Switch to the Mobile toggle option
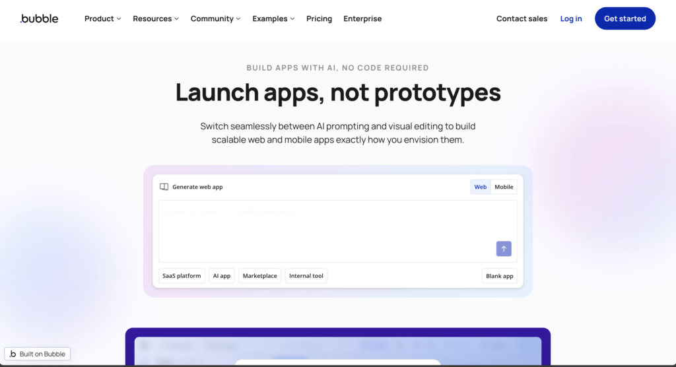The image size is (676, 367). (504, 187)
